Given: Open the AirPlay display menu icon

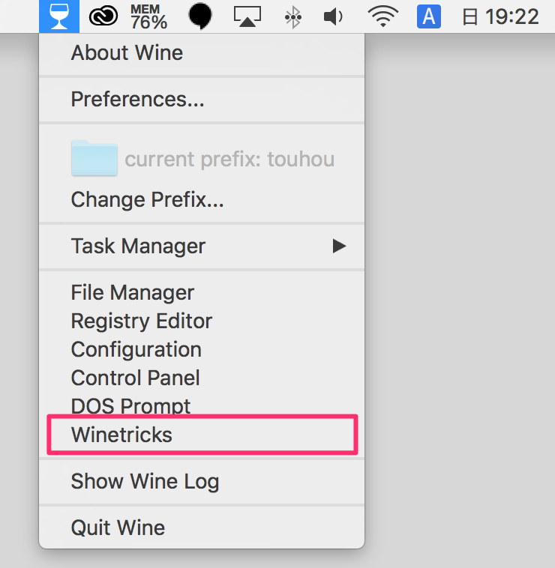Looking at the screenshot, I should [x=247, y=16].
